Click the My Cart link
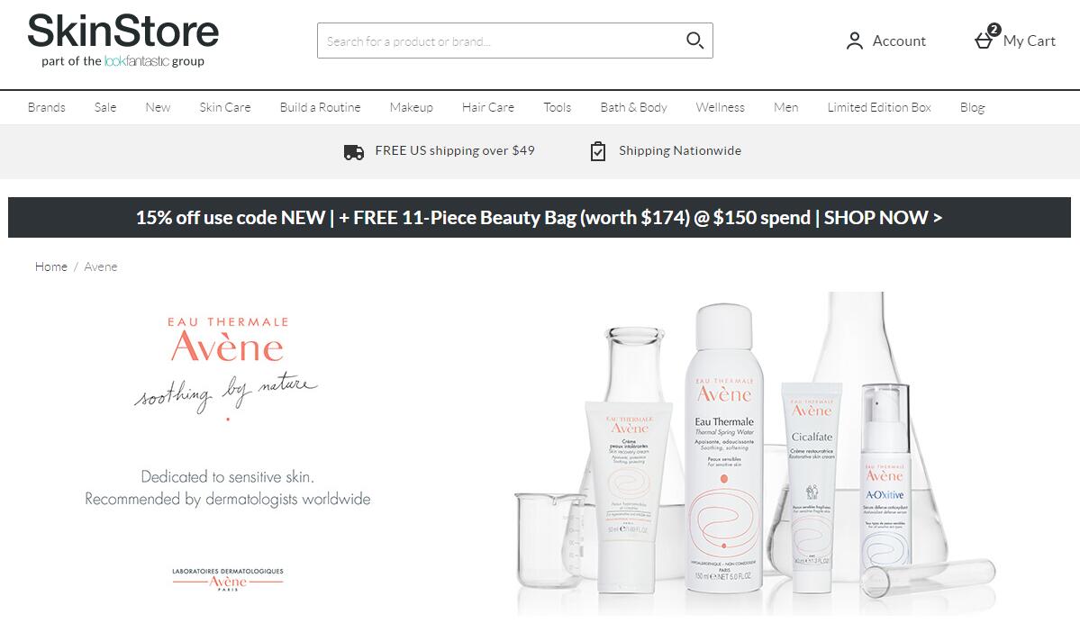 (x=1029, y=41)
